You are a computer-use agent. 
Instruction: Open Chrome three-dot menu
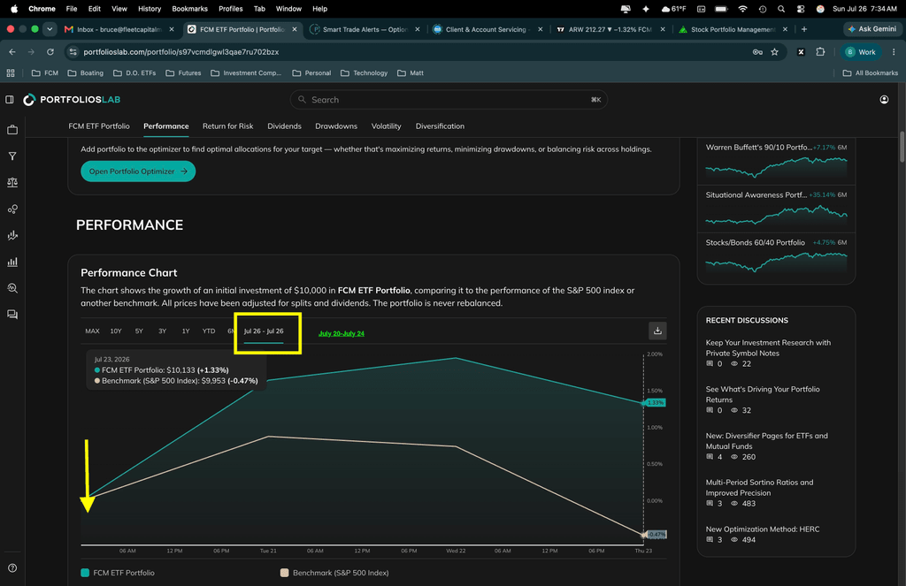click(x=894, y=52)
